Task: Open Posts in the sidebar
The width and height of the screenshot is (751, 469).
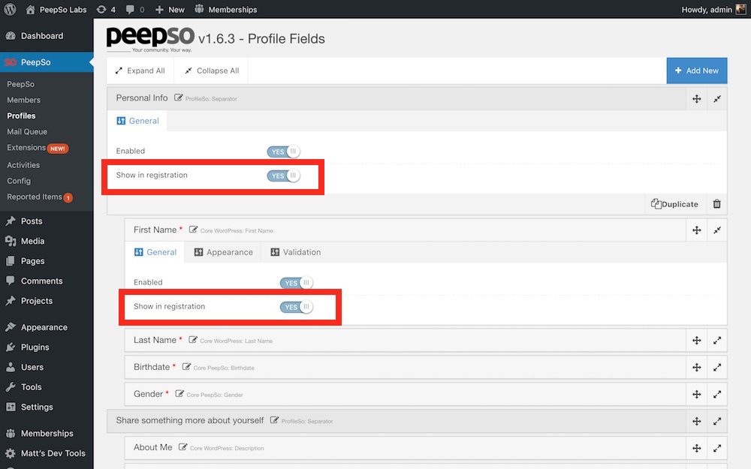Action: (x=47, y=221)
